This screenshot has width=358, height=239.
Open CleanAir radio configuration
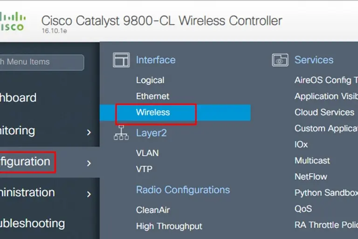point(153,210)
